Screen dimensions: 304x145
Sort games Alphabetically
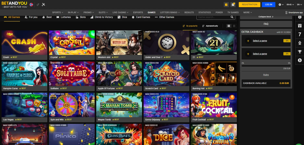[x=210, y=26]
